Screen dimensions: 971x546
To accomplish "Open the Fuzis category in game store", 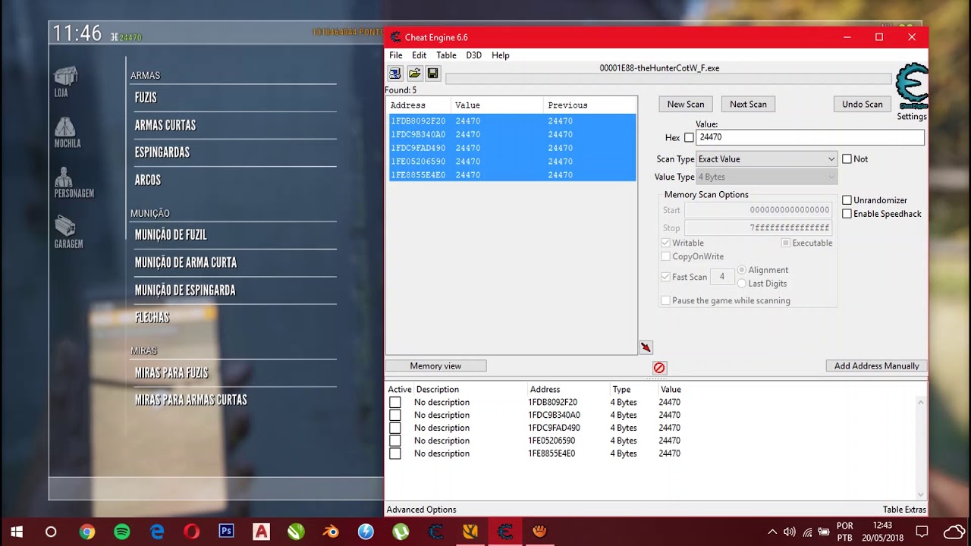I will tap(146, 98).
